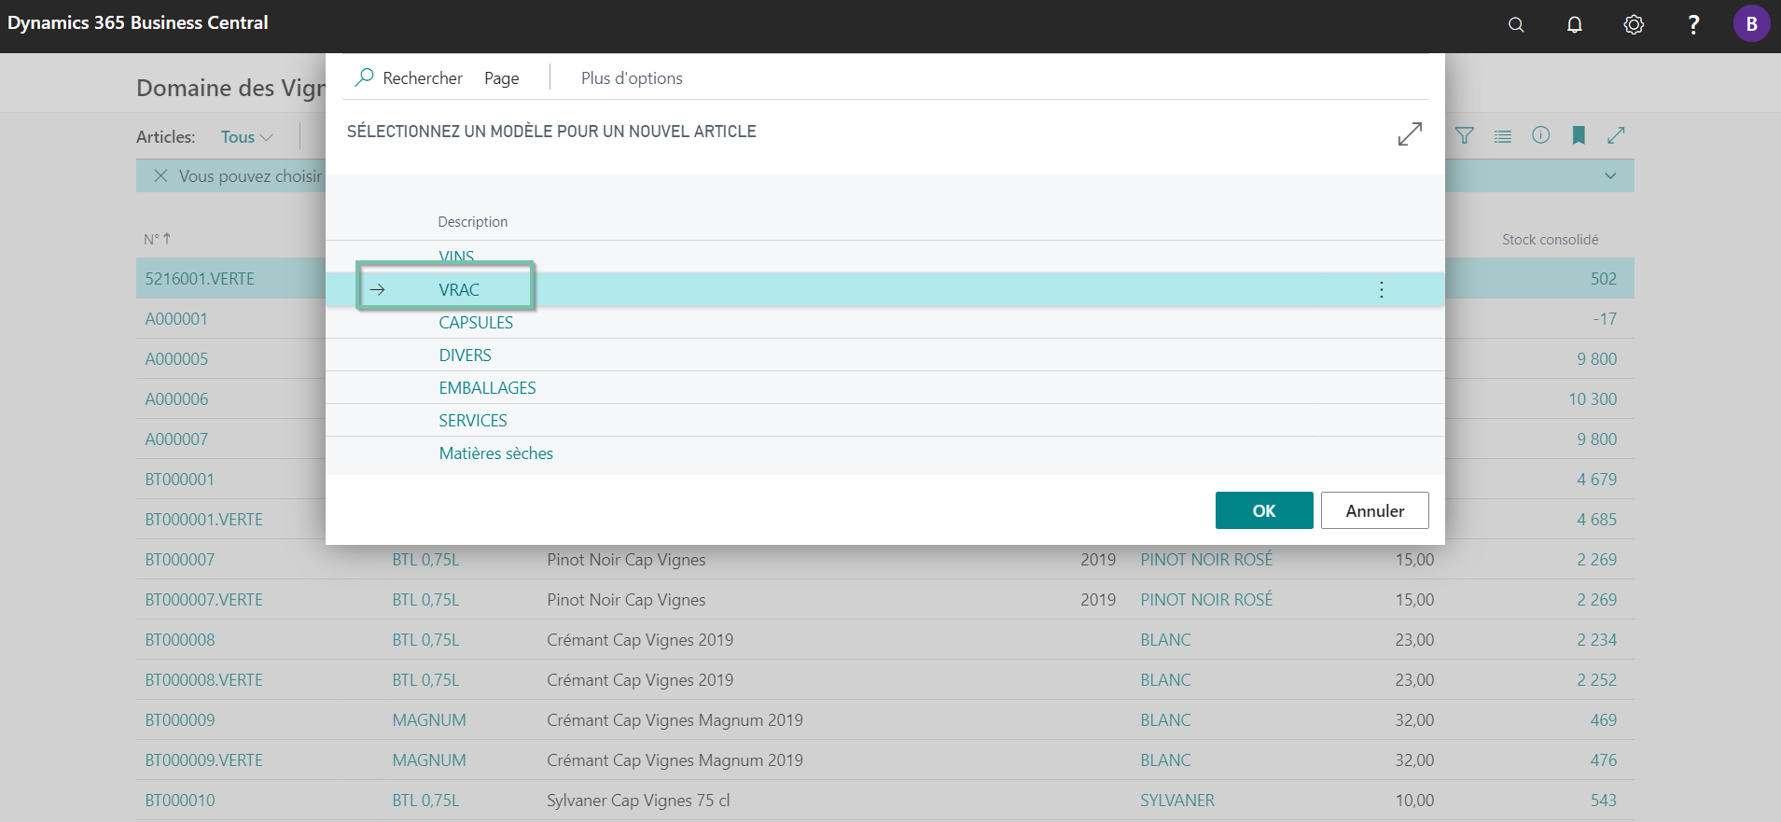Sort by Stock consolidé column header
This screenshot has height=822, width=1781.
pyautogui.click(x=1550, y=240)
